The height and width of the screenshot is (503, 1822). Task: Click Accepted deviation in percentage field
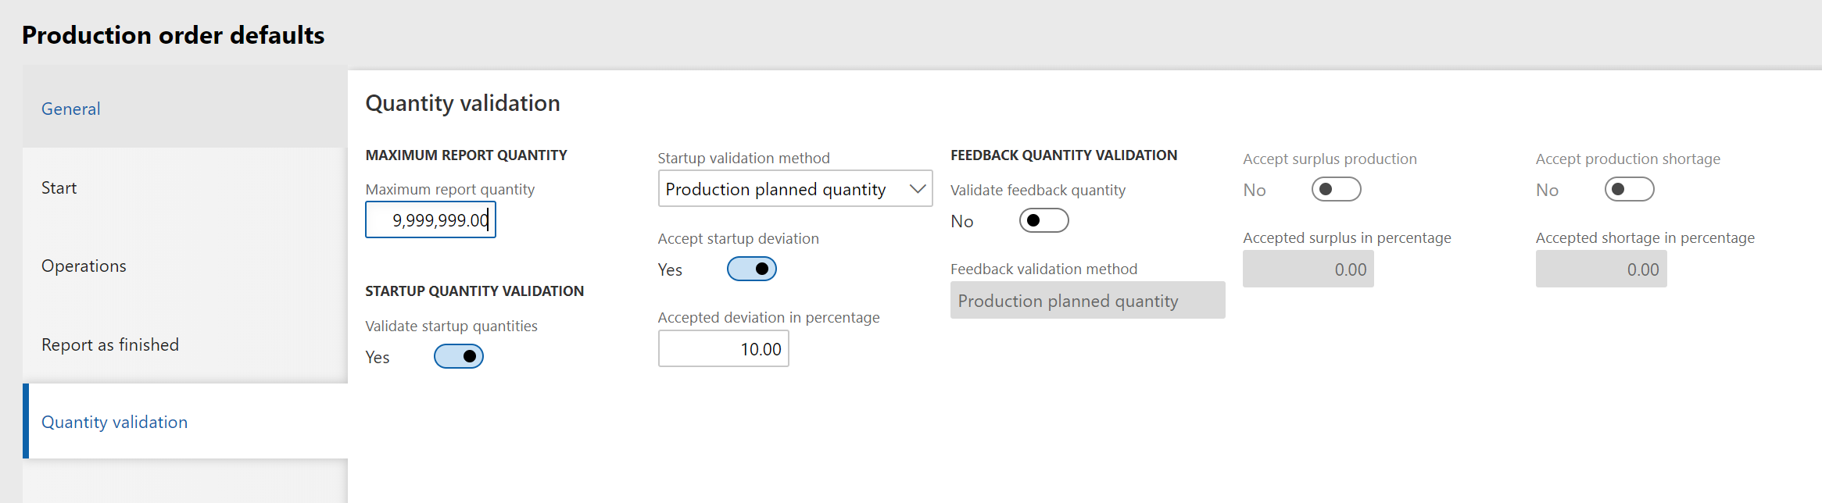pyautogui.click(x=724, y=349)
